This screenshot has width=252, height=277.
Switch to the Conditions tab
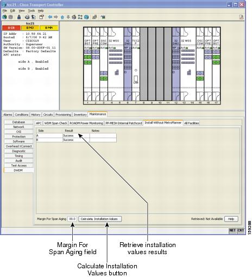[x=22, y=115]
